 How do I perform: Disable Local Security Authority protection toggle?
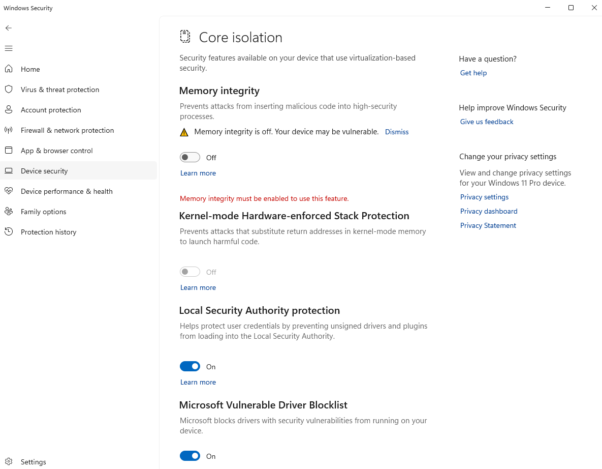click(x=190, y=367)
